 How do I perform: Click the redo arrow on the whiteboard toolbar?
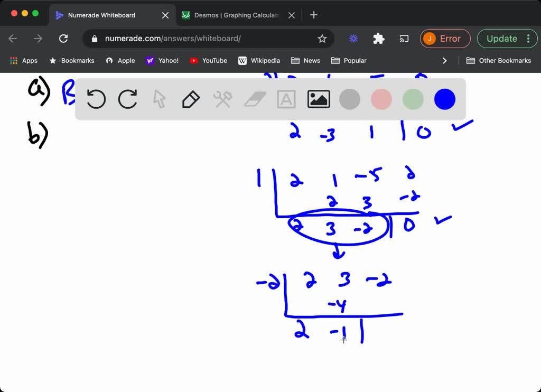[x=127, y=99]
